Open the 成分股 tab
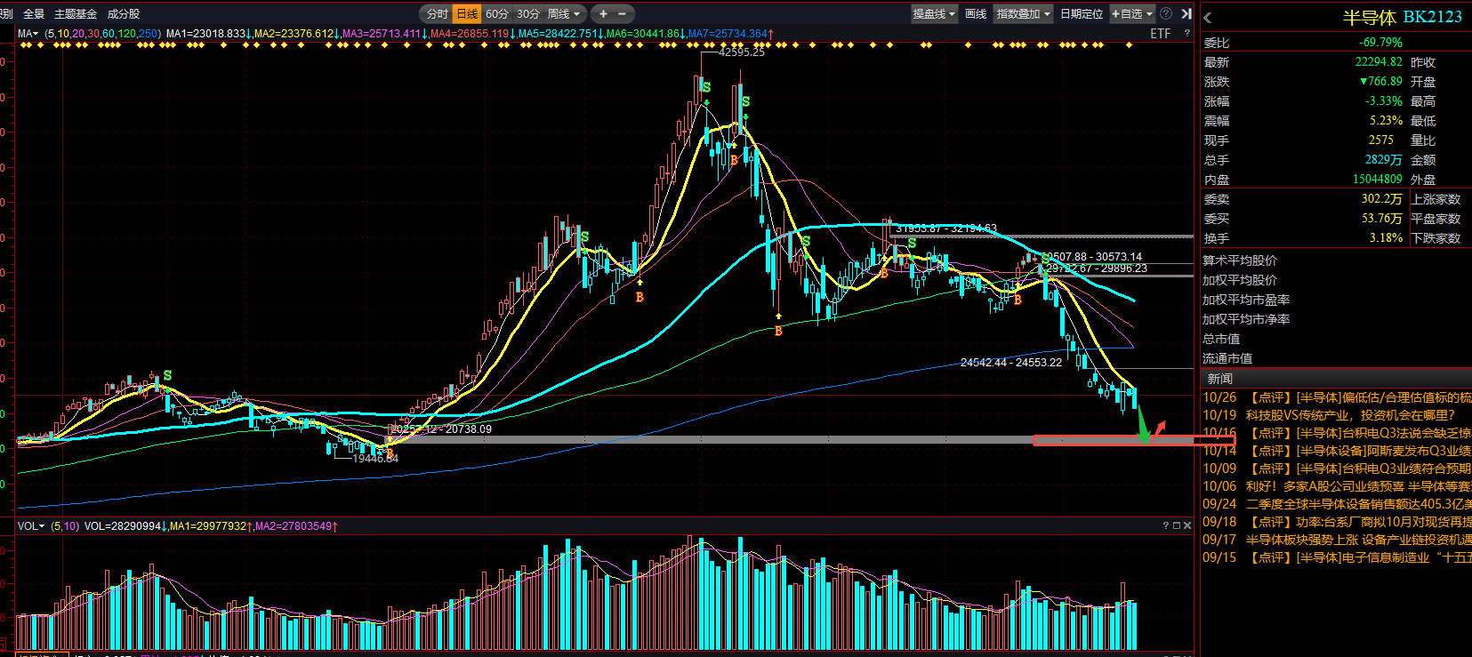Screen dimensions: 1472x657 click(x=123, y=13)
